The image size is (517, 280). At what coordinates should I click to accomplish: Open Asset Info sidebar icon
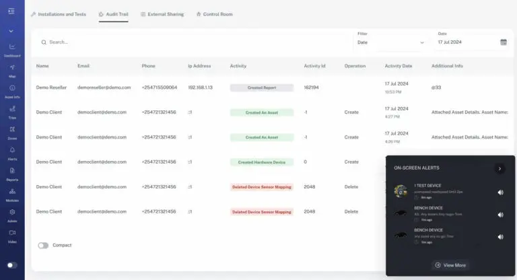(12, 91)
